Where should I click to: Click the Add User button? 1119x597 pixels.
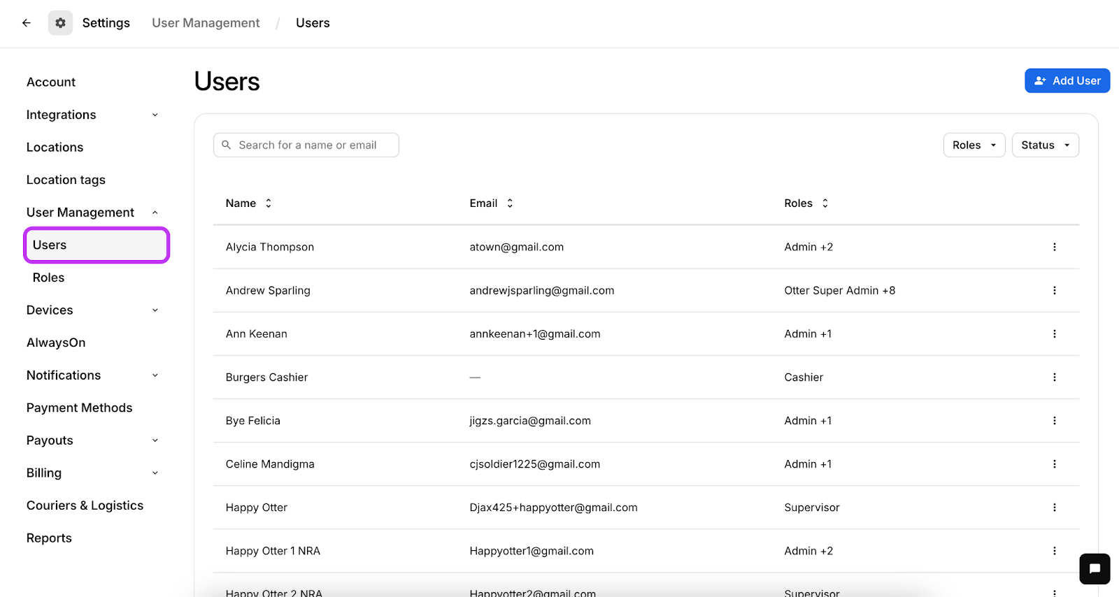click(1067, 80)
